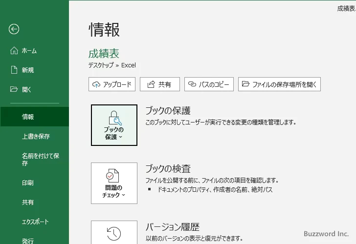The image size is (356, 244).
Task: Click the link chain icon on パスのコピー
Action: [x=192, y=84]
